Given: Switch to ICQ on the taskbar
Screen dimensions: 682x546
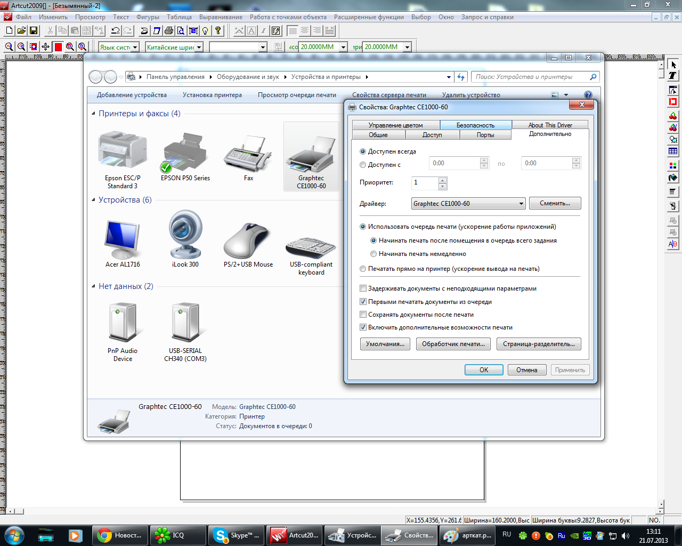Looking at the screenshot, I should tap(178, 535).
